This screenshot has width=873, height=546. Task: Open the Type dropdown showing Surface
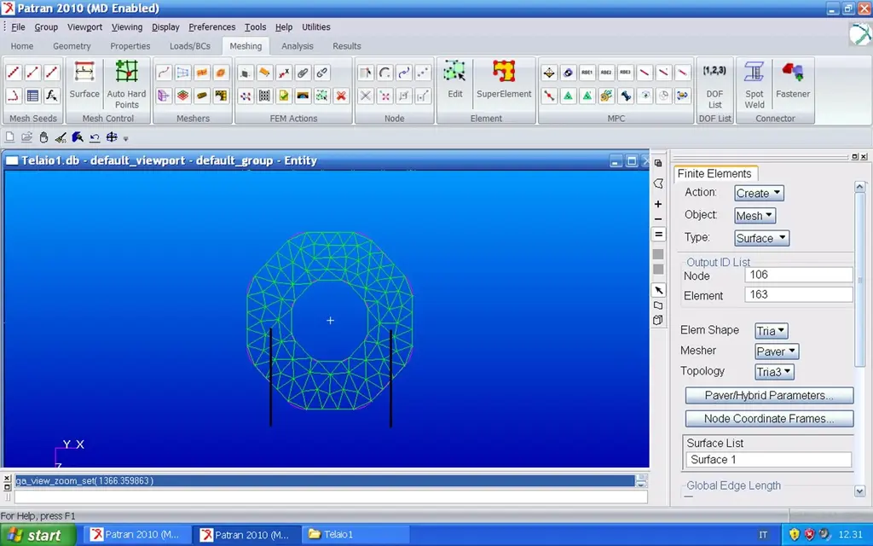(761, 239)
